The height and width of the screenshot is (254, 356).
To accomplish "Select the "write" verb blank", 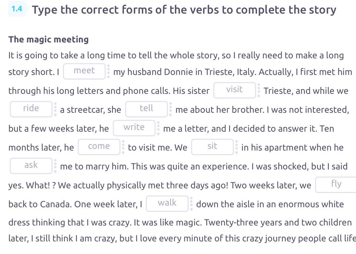I will tap(134, 127).
